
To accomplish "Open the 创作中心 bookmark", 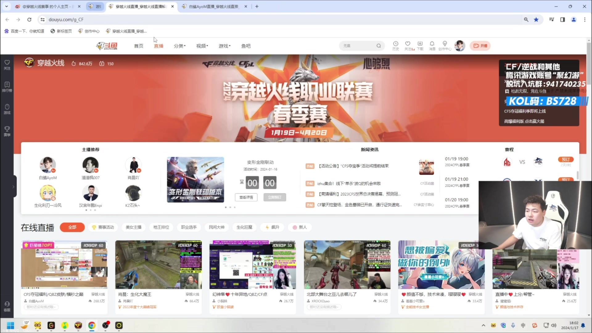I will (x=89, y=31).
